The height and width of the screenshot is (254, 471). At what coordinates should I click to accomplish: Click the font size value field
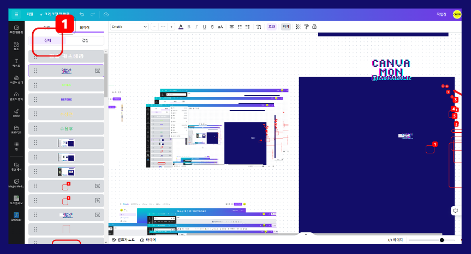point(163,27)
